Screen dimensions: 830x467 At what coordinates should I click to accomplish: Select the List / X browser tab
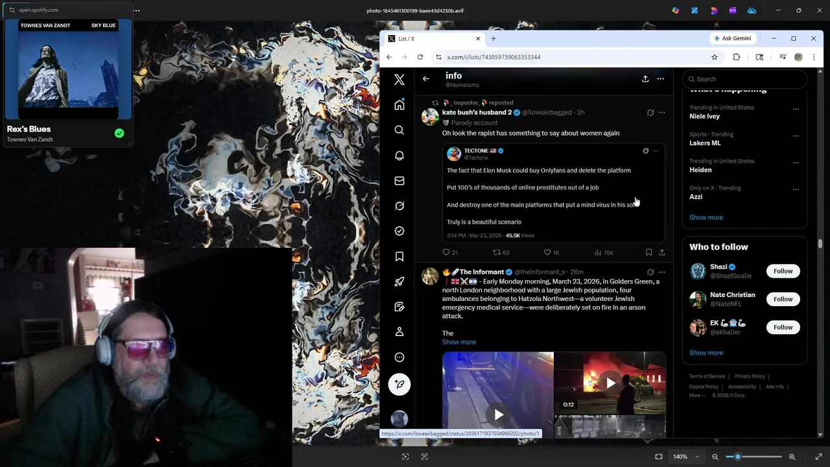coord(434,38)
